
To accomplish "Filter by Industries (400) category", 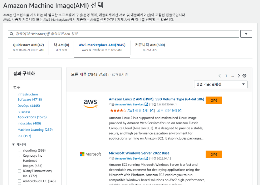I will click(29, 123).
